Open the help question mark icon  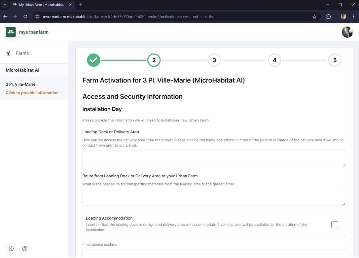25,249
